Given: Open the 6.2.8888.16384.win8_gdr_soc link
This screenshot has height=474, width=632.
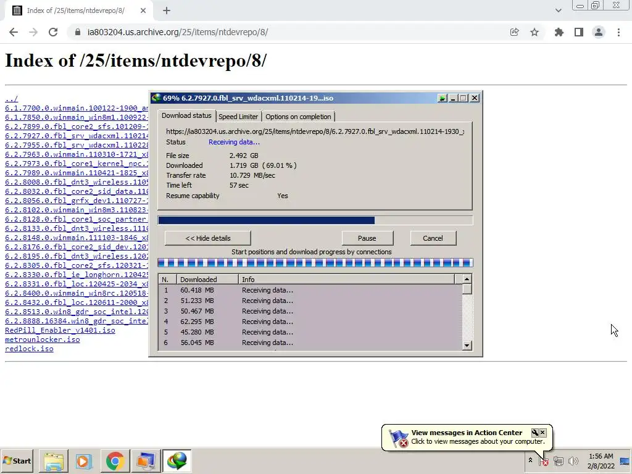Looking at the screenshot, I should 77,321.
